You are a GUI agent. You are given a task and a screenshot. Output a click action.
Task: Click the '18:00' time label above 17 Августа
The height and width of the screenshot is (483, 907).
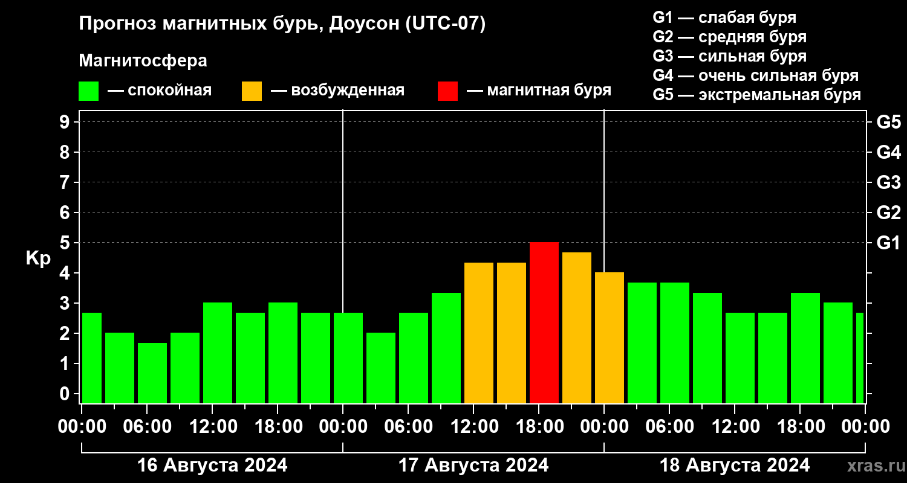tap(539, 426)
